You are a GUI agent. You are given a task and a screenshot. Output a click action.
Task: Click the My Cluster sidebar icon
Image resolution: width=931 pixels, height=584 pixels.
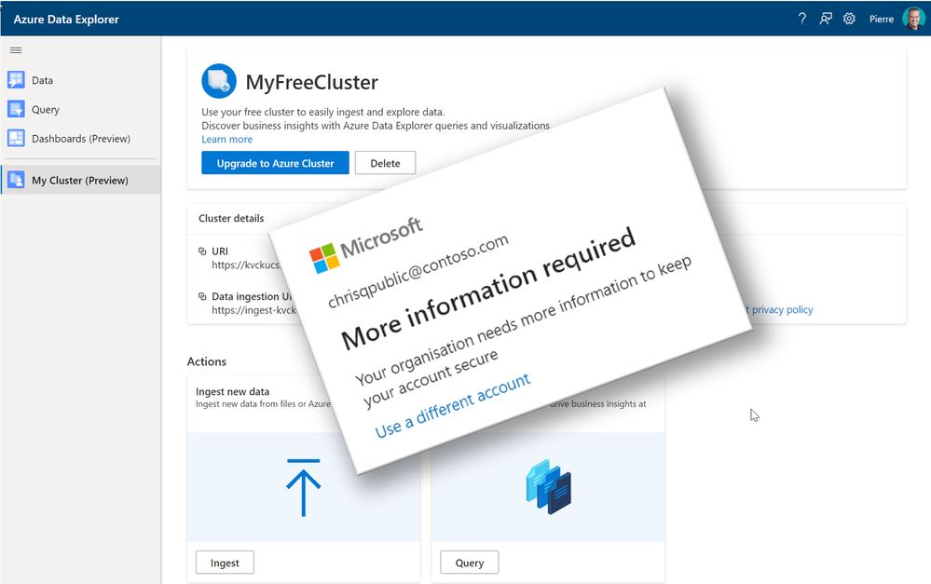click(16, 180)
